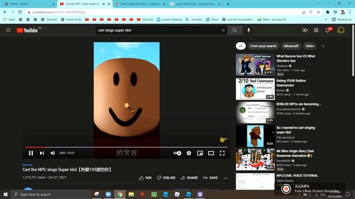The width and height of the screenshot is (355, 199).
Task: Open the notifications bell
Action: pyautogui.click(x=328, y=30)
